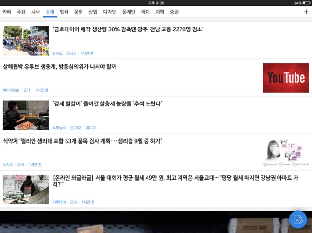Switch to the 카페 tab
The width and height of the screenshot is (312, 233).
tap(7, 11)
